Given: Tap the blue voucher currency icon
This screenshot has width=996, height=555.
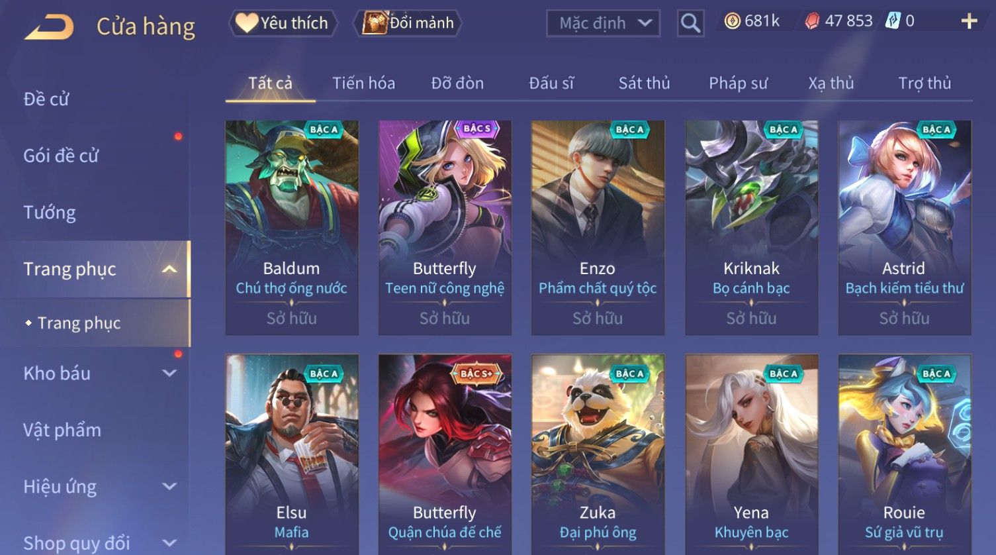Looking at the screenshot, I should point(893,21).
